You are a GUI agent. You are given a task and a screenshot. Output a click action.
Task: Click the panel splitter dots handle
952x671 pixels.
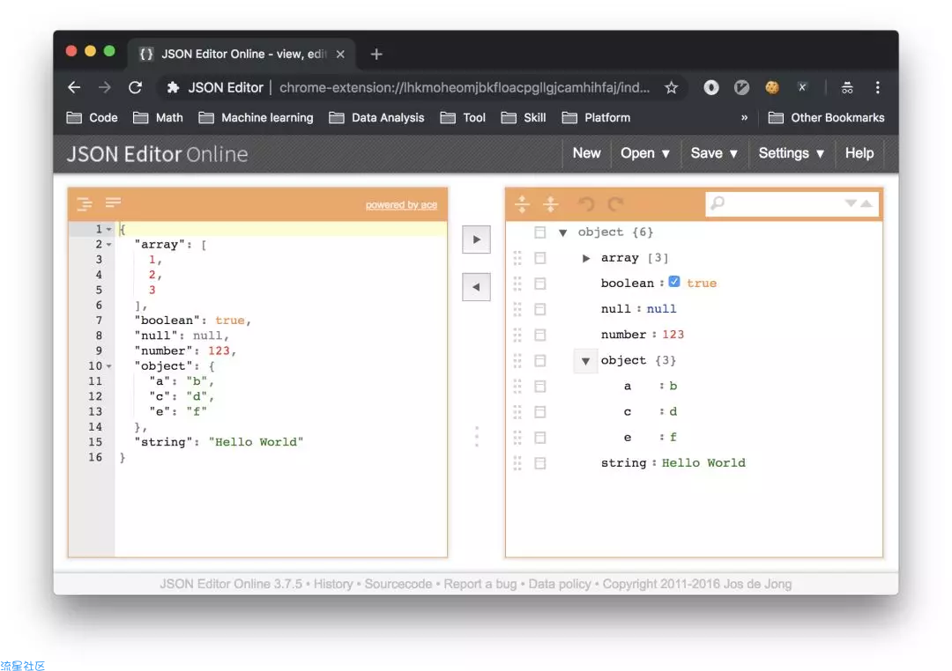477,436
